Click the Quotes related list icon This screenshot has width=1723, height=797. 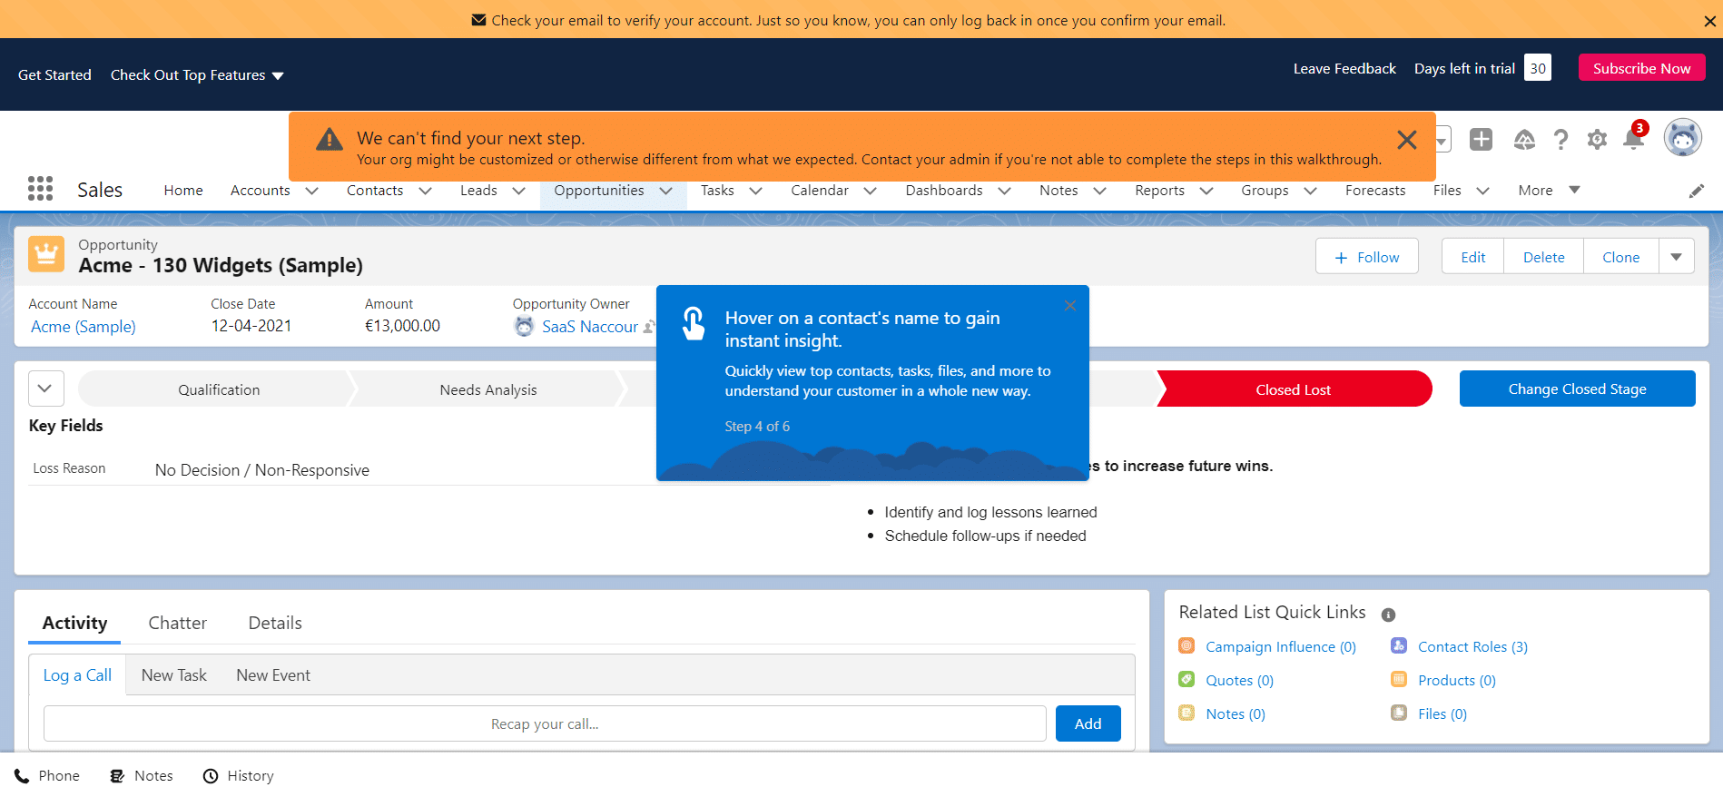pyautogui.click(x=1186, y=679)
